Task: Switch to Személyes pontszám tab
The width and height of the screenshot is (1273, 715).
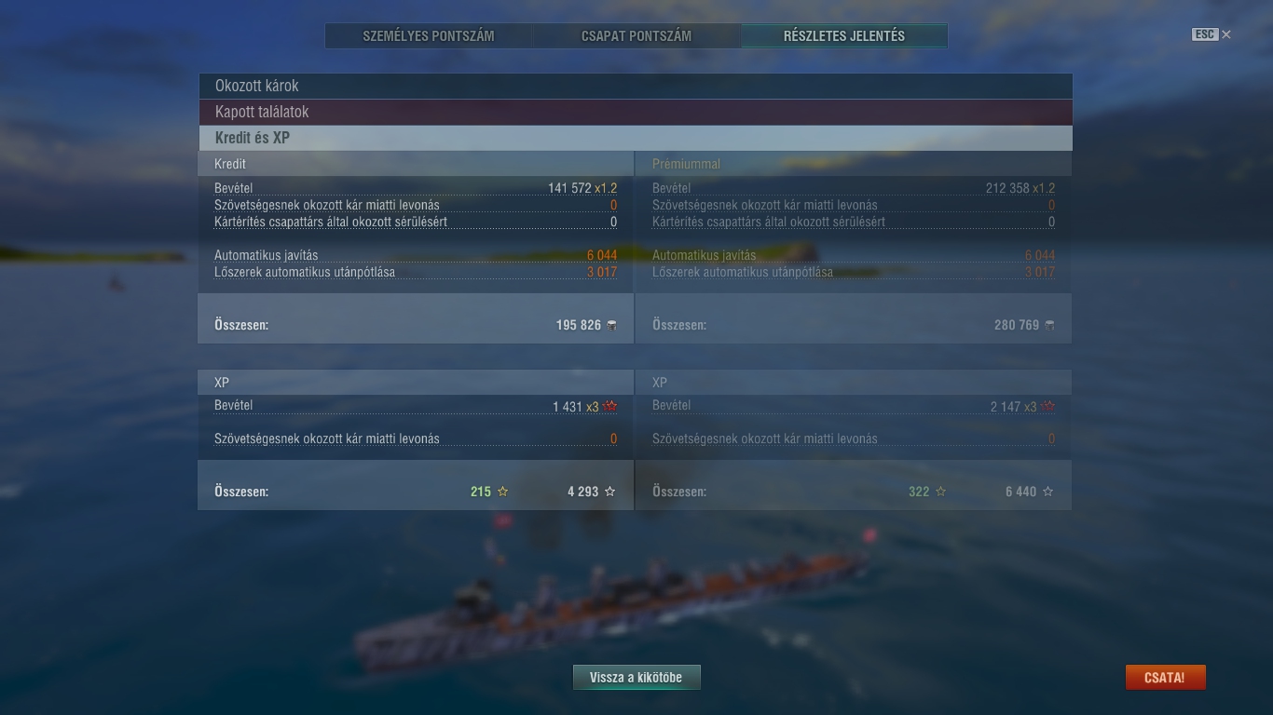Action: (429, 36)
